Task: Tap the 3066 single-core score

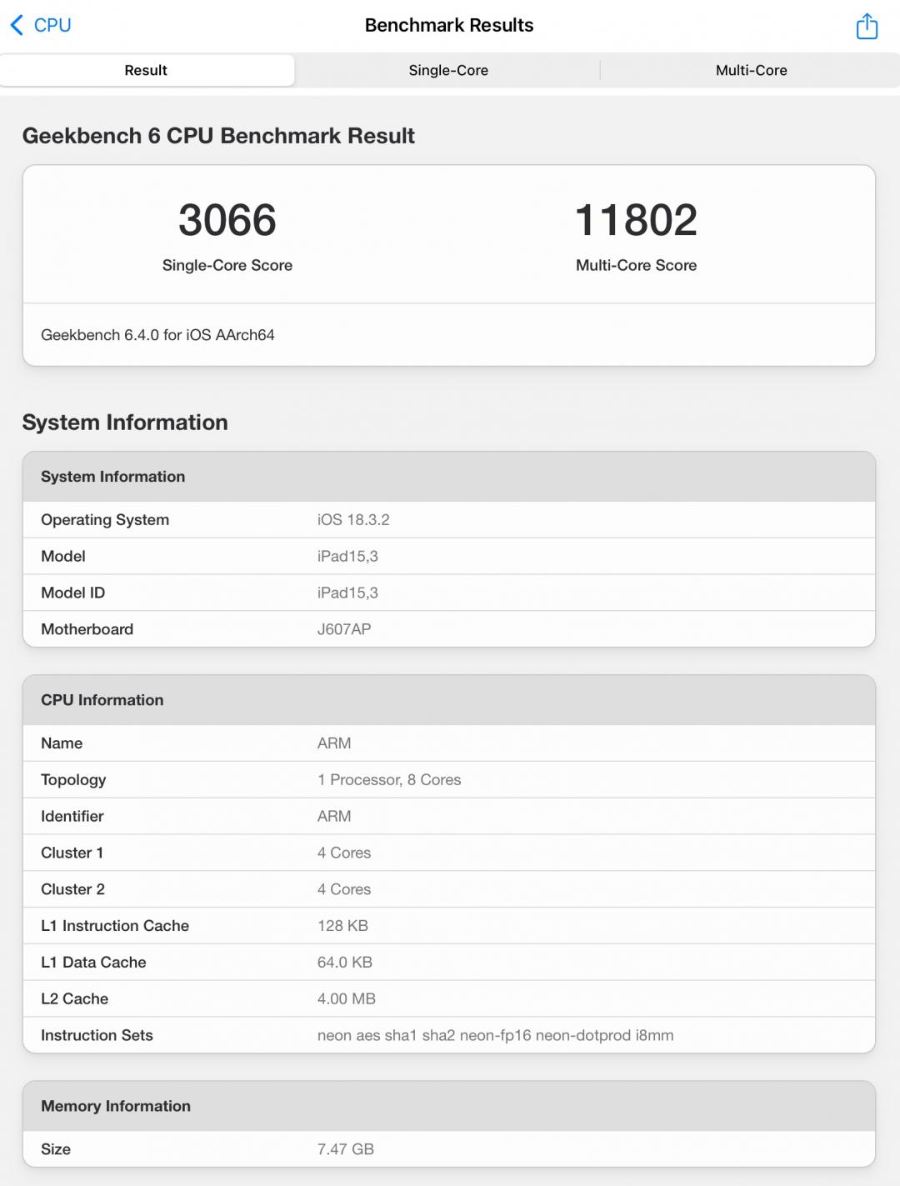Action: coord(227,220)
